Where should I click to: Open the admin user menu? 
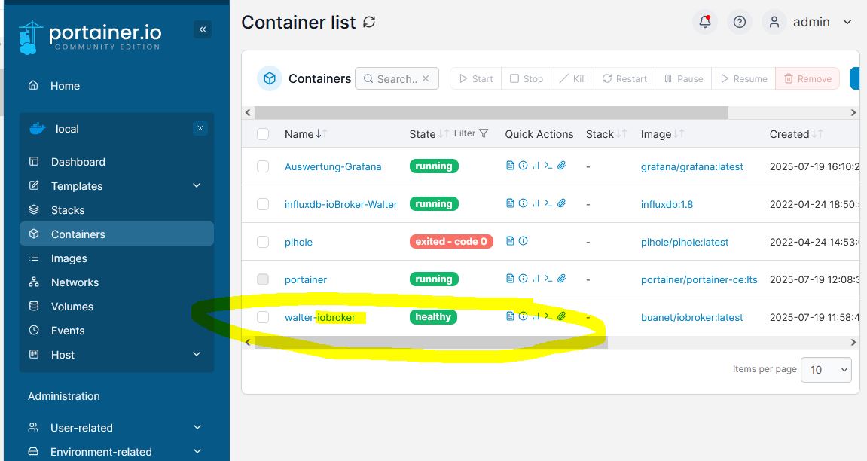coord(807,22)
